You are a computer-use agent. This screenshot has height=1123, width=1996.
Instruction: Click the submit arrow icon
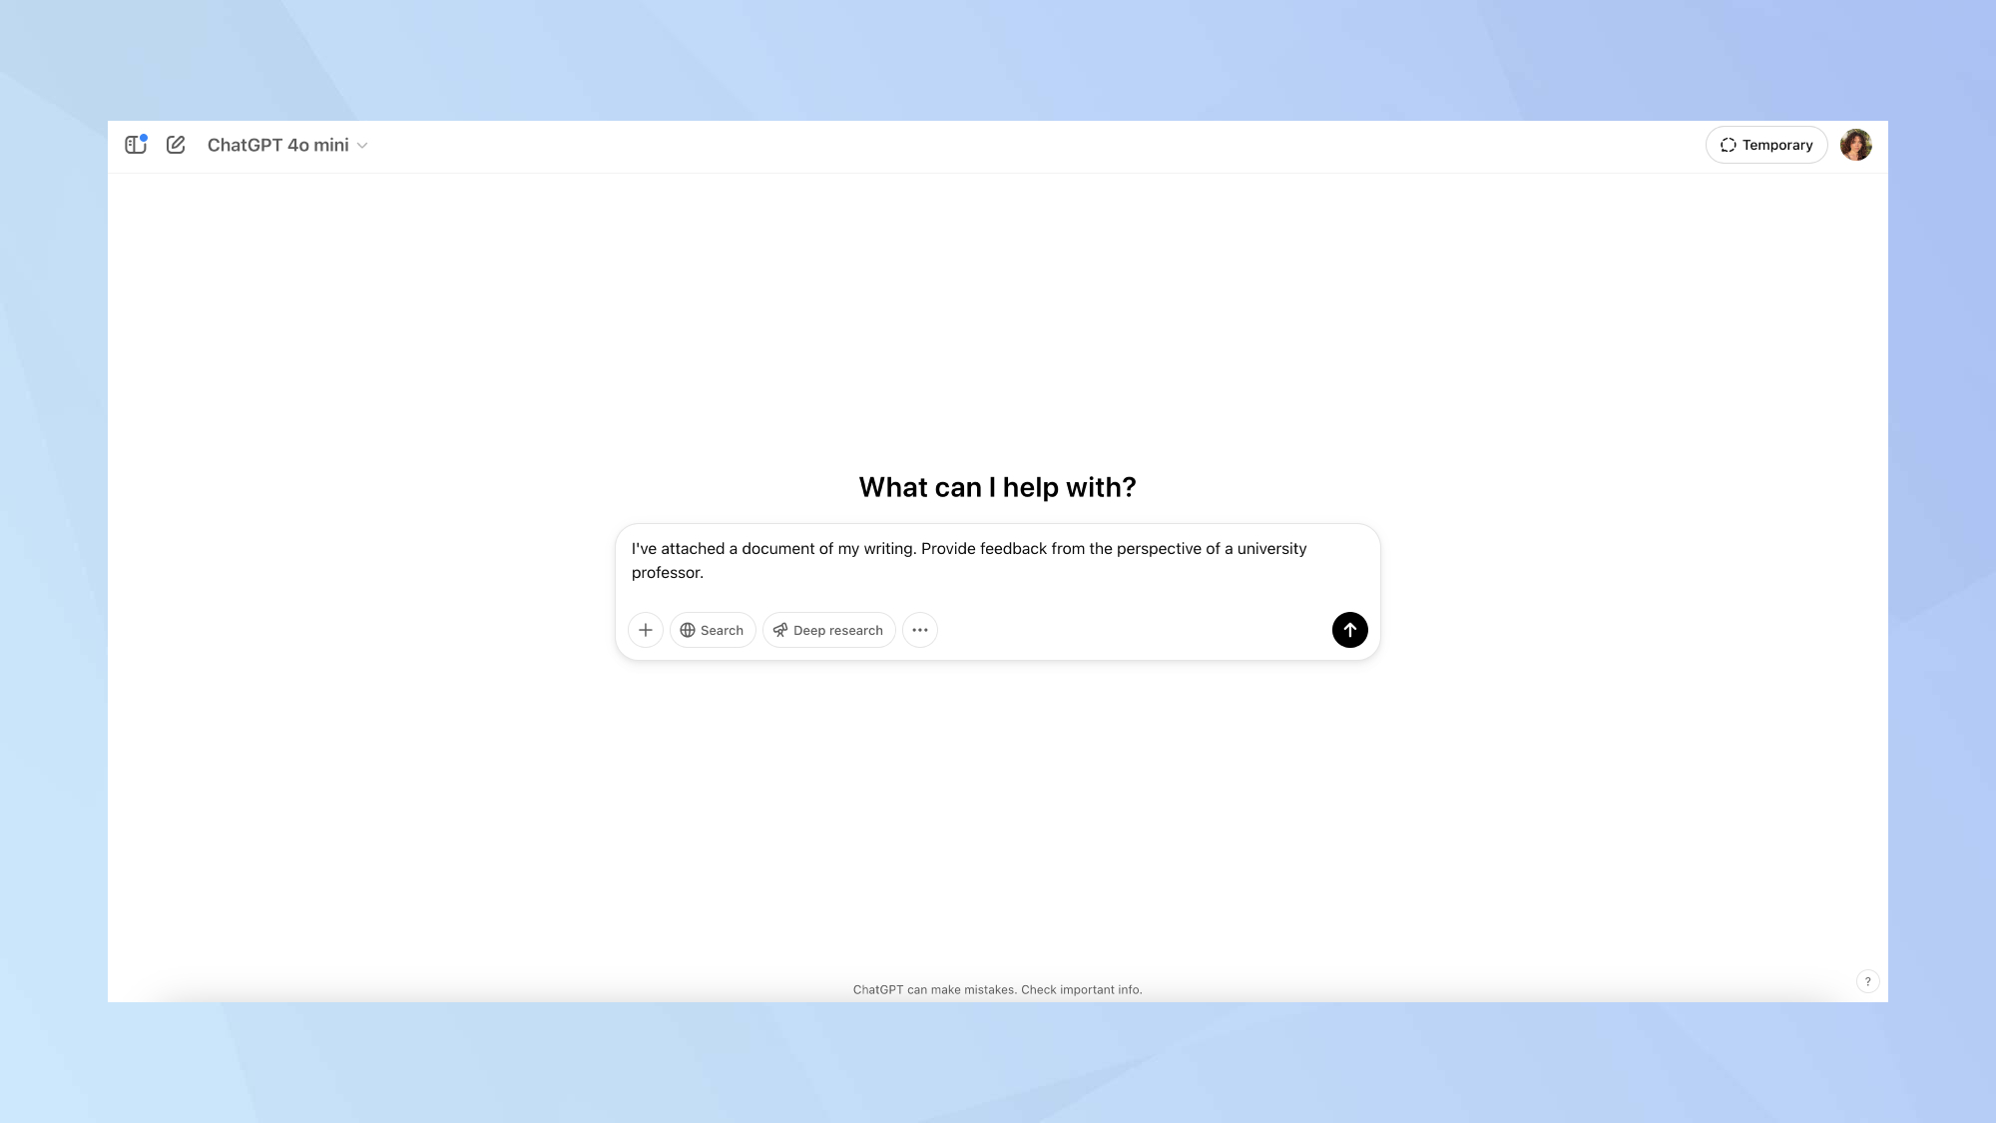(x=1349, y=629)
